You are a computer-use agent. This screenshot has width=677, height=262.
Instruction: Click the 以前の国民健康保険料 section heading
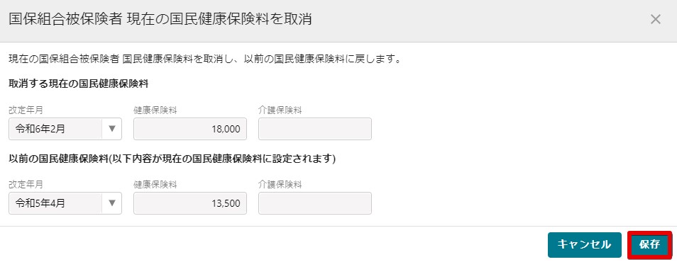(x=172, y=159)
